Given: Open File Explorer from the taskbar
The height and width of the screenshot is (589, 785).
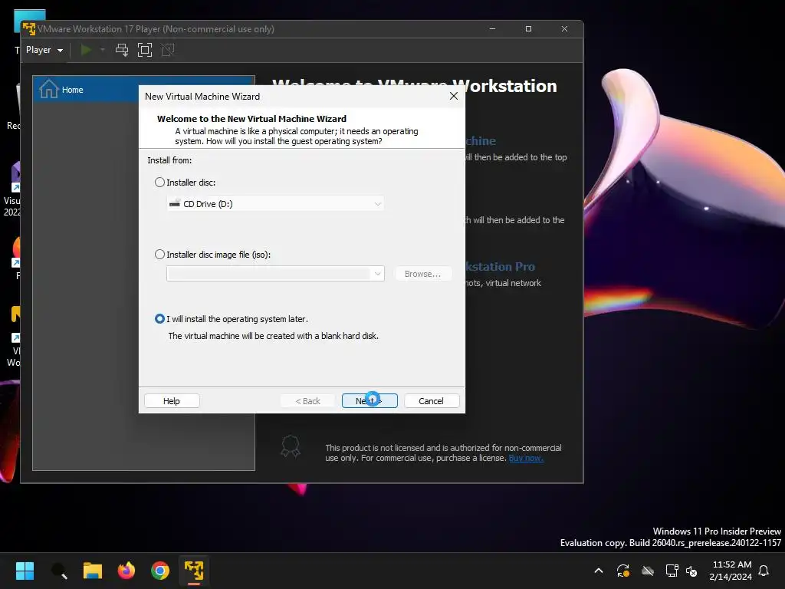Looking at the screenshot, I should click(x=93, y=571).
